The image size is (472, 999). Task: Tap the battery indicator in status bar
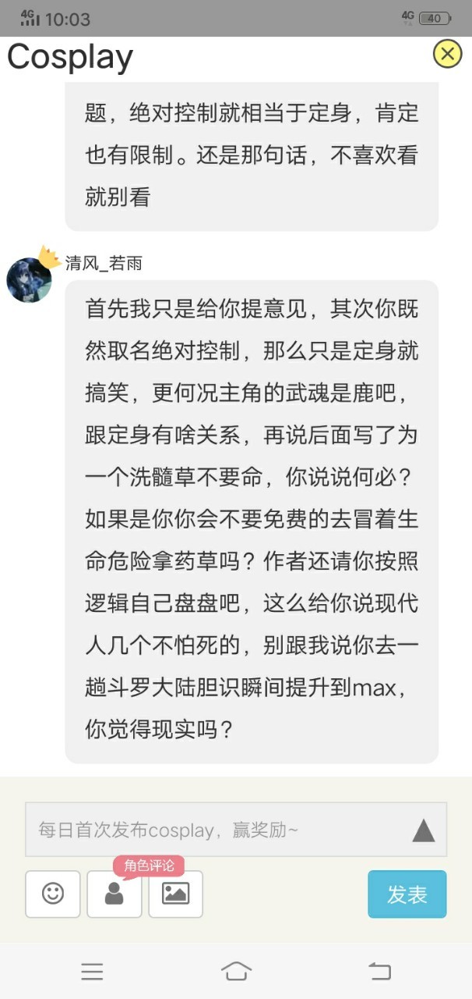coord(434,18)
